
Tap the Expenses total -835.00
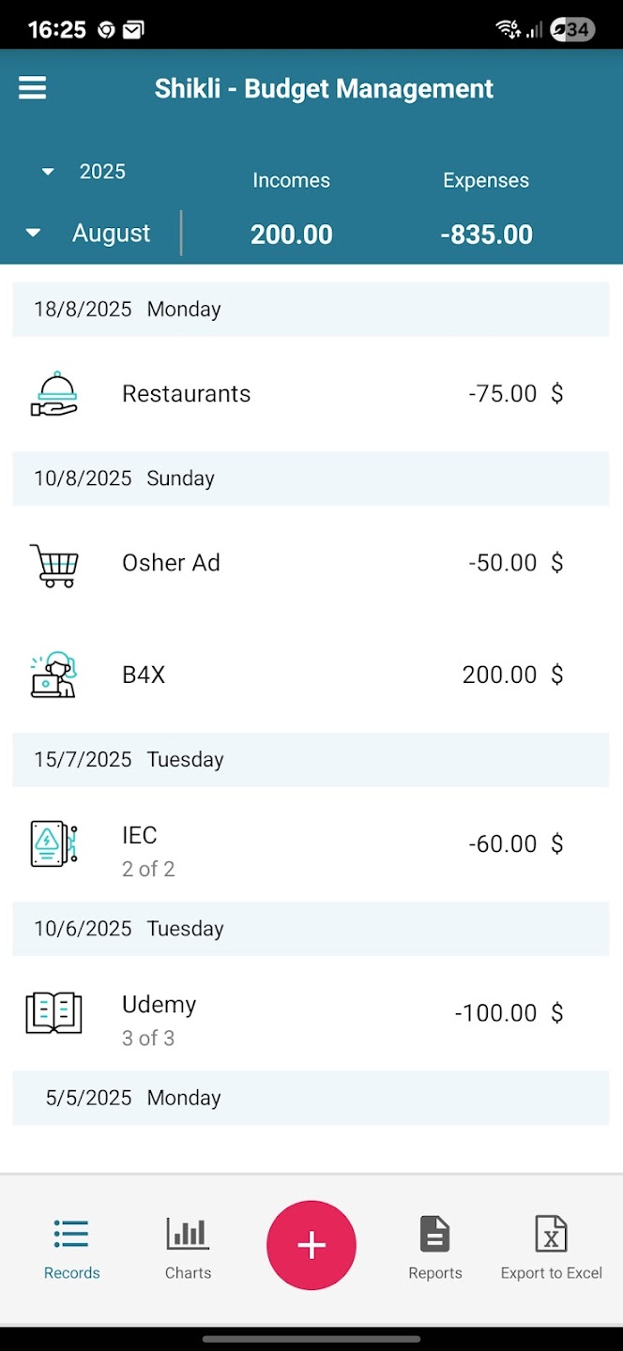(x=486, y=234)
